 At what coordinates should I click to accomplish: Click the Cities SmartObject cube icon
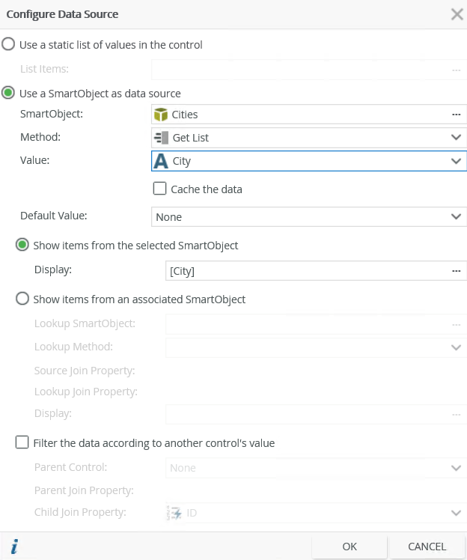(x=160, y=115)
